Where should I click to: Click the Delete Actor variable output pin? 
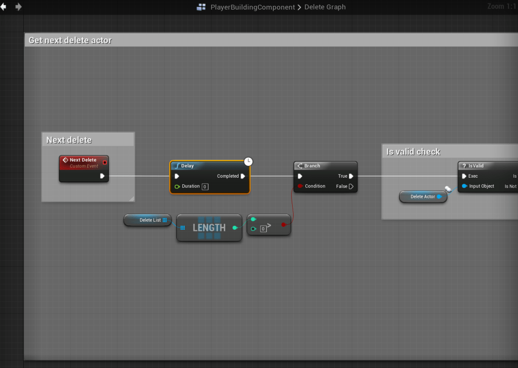(439, 196)
